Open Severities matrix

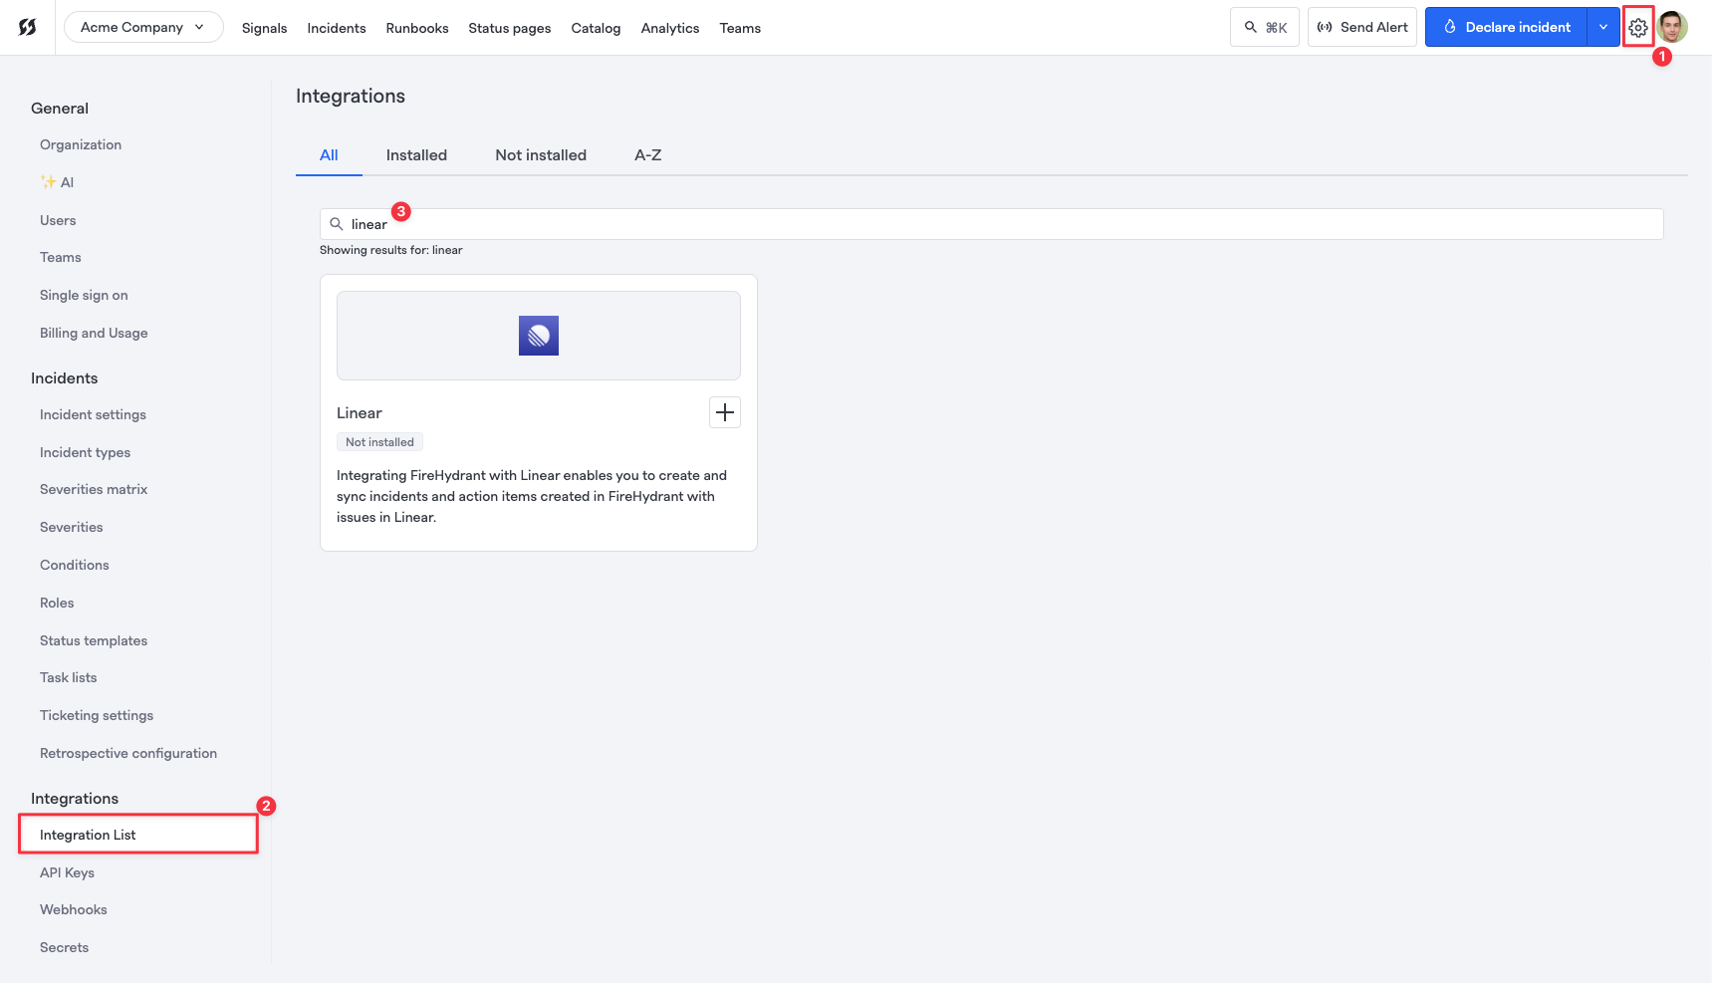pyautogui.click(x=94, y=489)
